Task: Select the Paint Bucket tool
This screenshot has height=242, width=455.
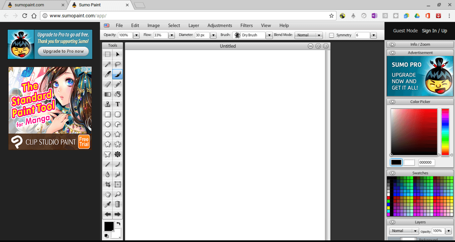Action: [x=118, y=94]
